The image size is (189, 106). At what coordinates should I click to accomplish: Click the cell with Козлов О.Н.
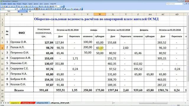22,84
